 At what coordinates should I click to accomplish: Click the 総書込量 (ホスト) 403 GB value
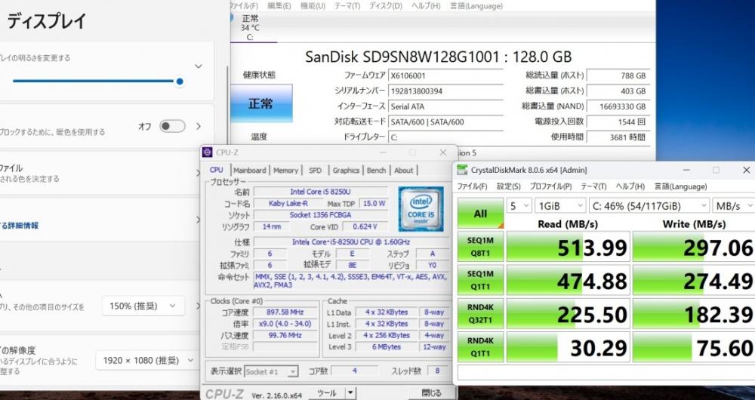618,91
